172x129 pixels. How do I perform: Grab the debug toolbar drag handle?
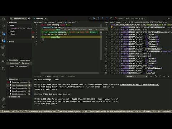(x=91, y=18)
